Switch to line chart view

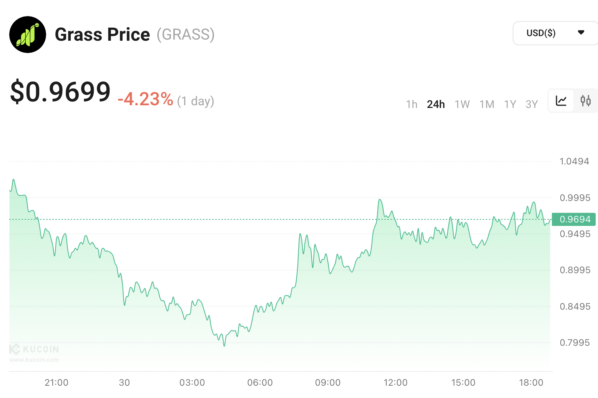561,101
